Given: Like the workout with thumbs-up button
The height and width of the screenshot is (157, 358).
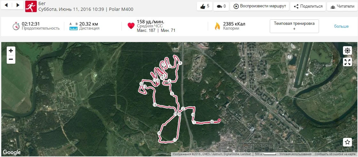Looking at the screenshot, I should [205, 6].
